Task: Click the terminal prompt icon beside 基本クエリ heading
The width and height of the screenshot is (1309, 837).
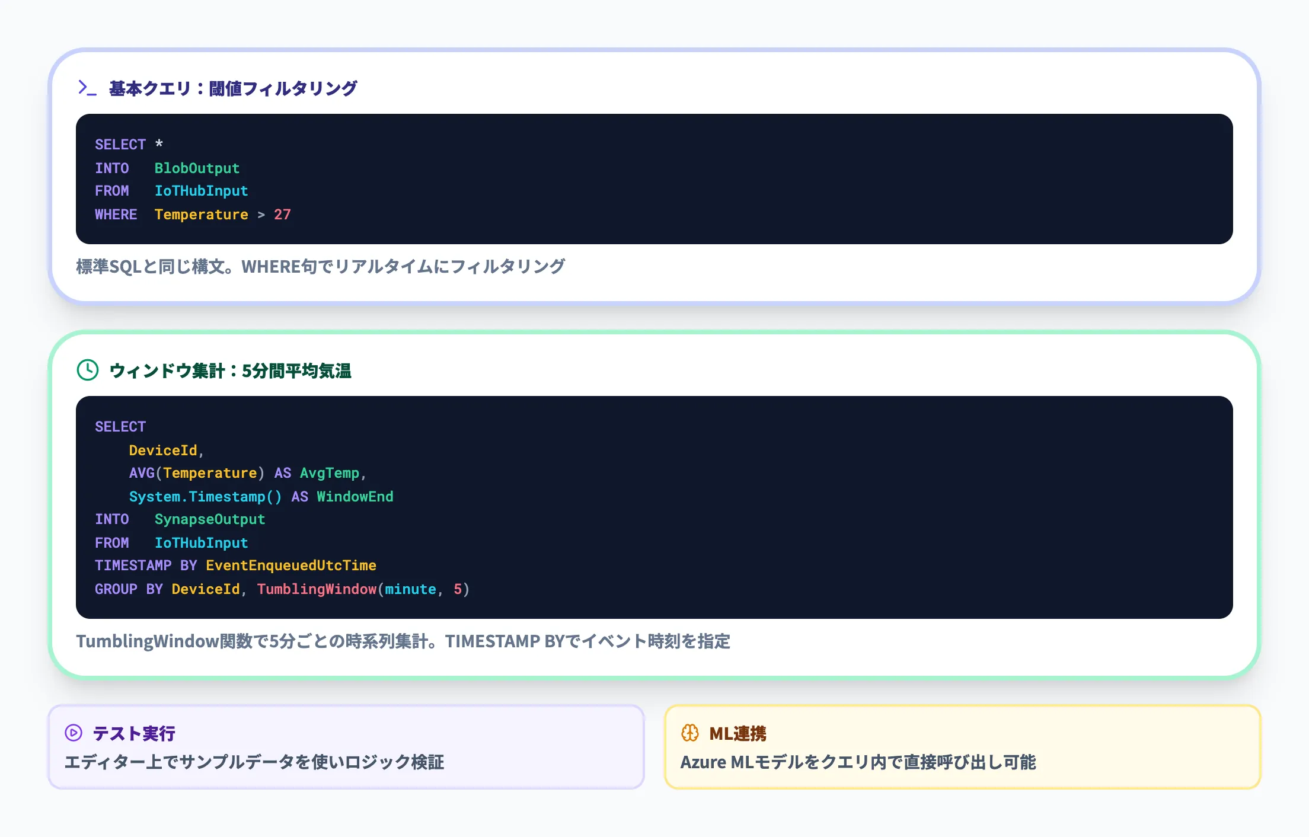Action: 87,88
